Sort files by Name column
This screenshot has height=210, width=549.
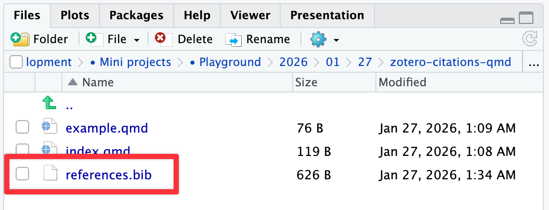pos(98,82)
